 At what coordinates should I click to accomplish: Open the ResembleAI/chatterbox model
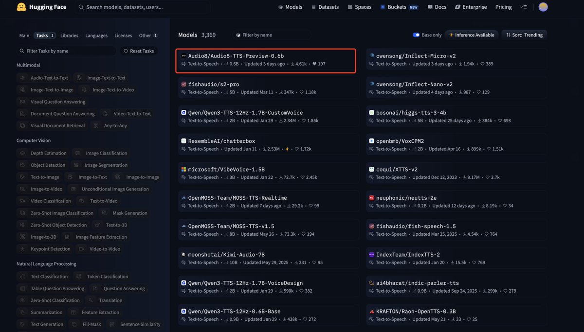click(269, 145)
